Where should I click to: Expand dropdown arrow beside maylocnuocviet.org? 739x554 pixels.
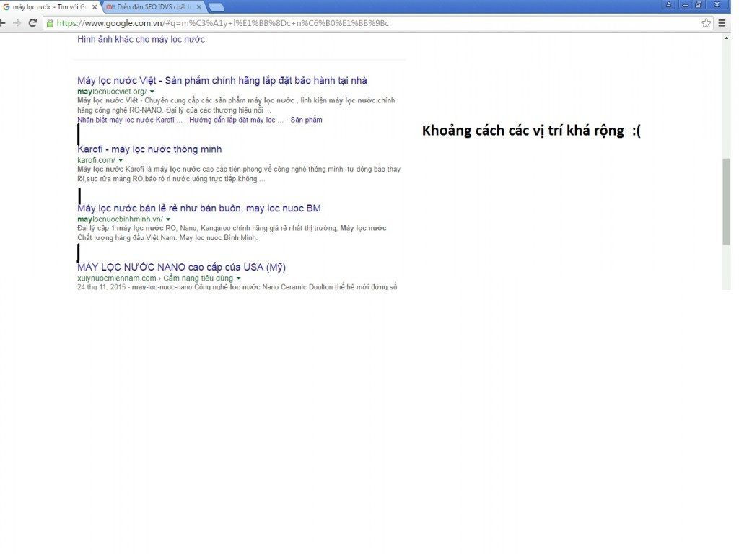click(152, 92)
